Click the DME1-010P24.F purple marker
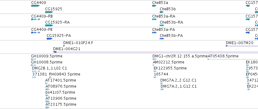The image size is (258, 109). (64, 46)
